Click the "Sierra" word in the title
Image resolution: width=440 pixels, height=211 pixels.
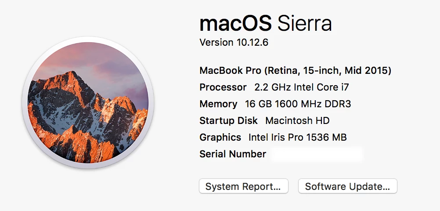click(304, 23)
